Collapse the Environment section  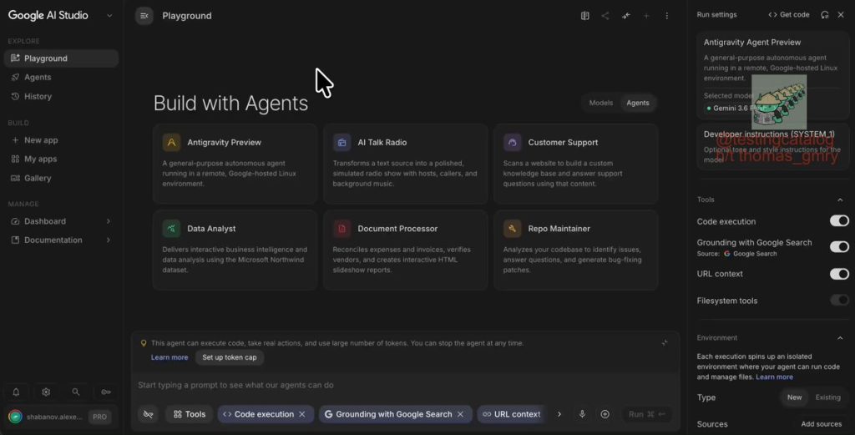[x=840, y=338]
